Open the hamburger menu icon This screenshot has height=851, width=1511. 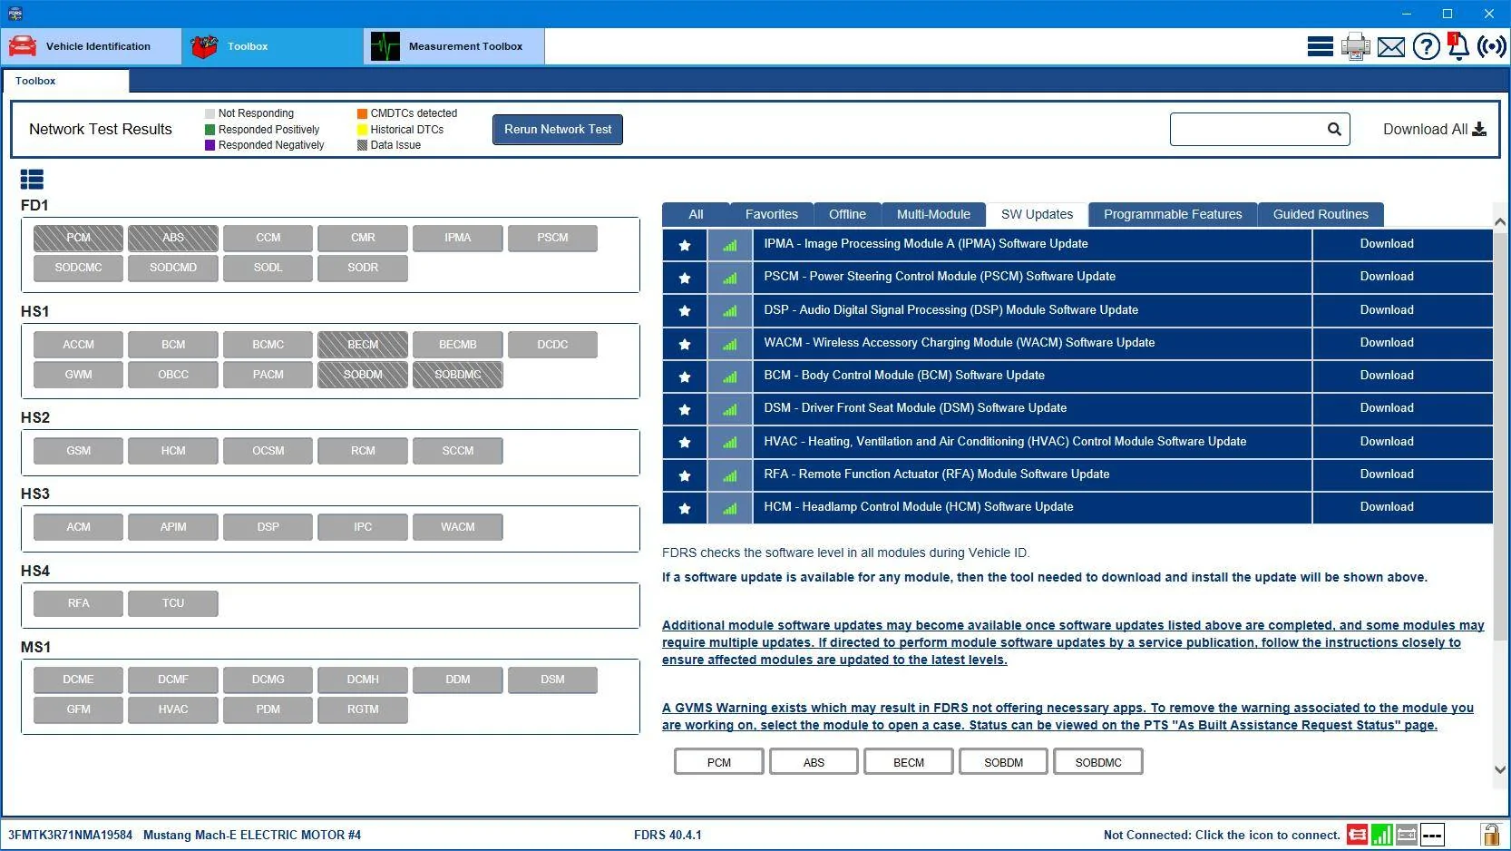pos(1320,46)
